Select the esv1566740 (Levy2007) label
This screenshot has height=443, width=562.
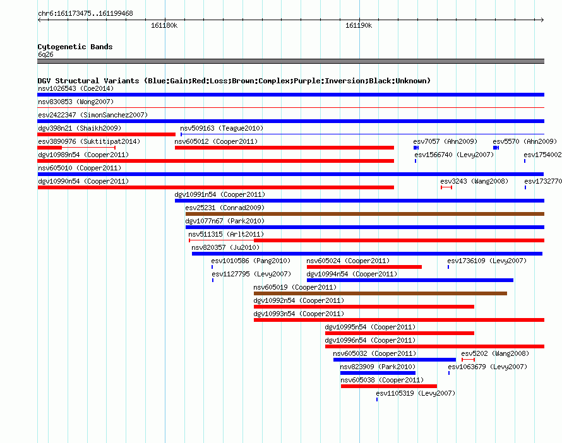[454, 155]
